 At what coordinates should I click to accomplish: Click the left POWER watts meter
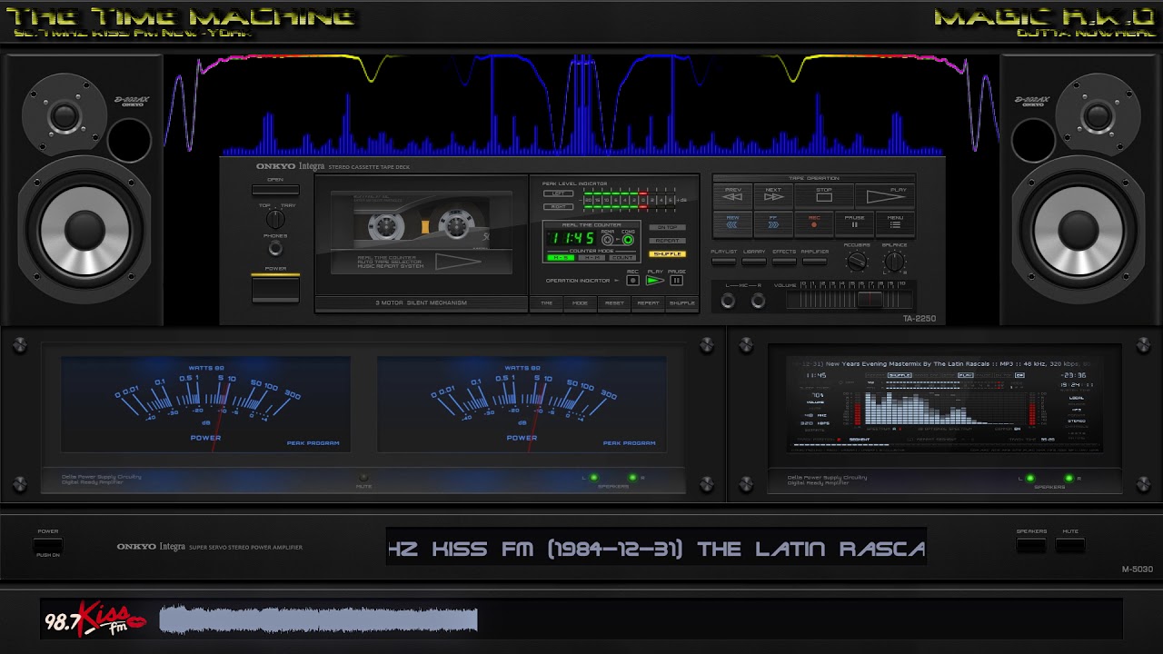(205, 404)
